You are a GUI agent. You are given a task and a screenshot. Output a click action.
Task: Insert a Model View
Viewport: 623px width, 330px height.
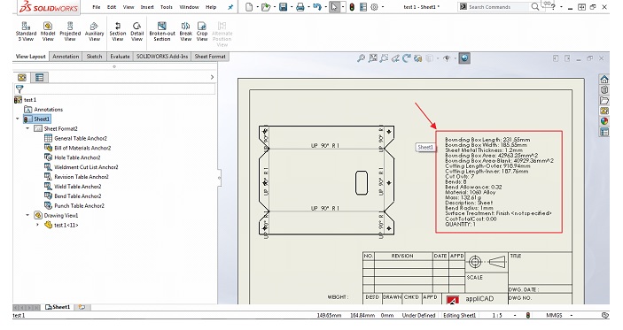tap(48, 32)
